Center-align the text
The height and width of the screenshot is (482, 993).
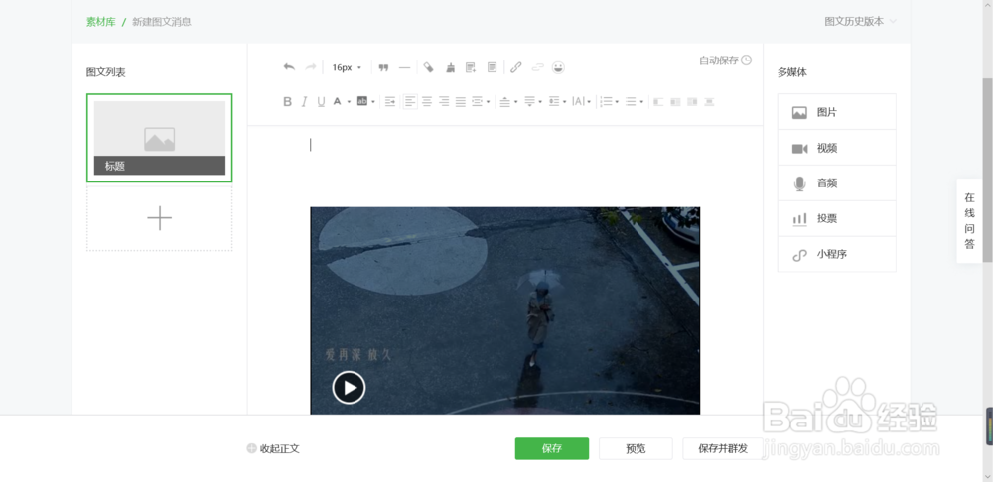click(x=427, y=101)
